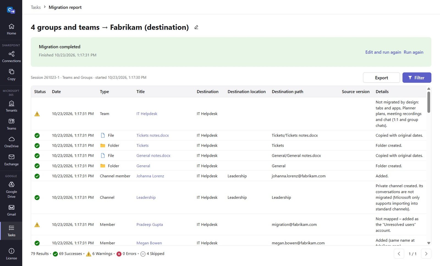Open Johanna Lorenz member link
Image resolution: width=440 pixels, height=266 pixels.
click(150, 176)
